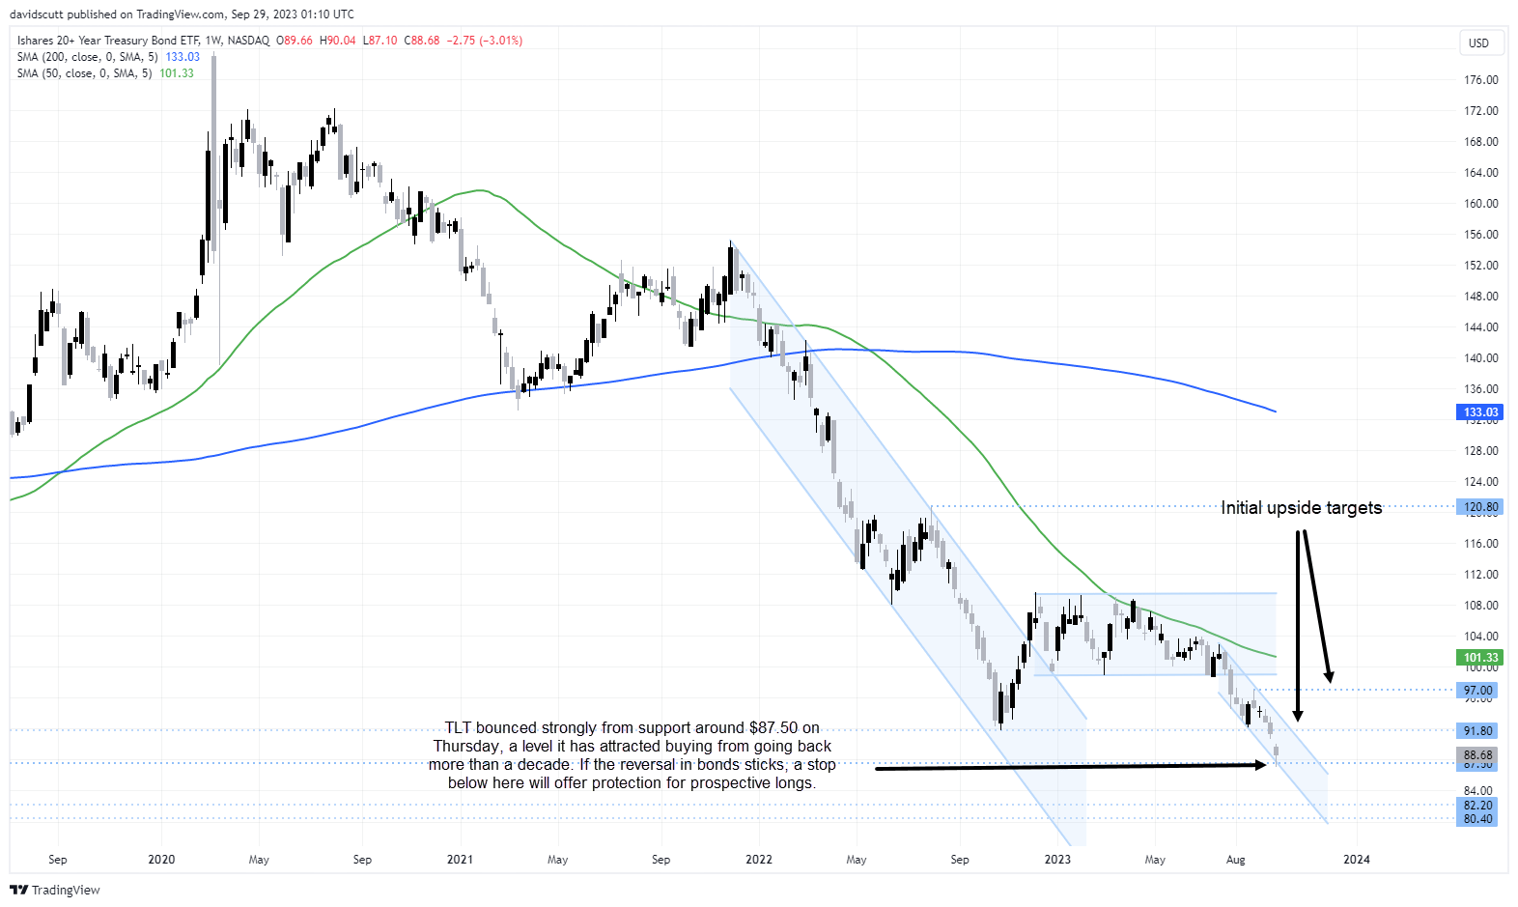Click the TLT bounced strongly annotation text
Screen dimensions: 1518x907
click(632, 755)
